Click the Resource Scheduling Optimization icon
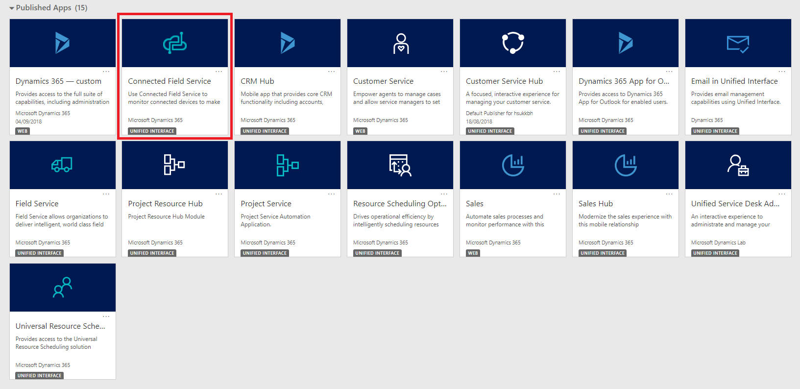The width and height of the screenshot is (800, 389). point(400,165)
